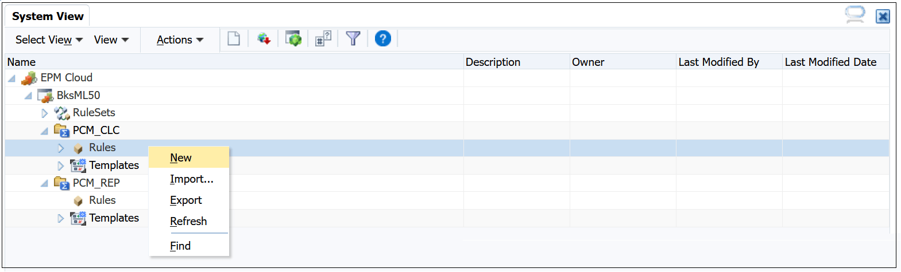Open the View dropdown menu
The image size is (901, 272).
111,40
